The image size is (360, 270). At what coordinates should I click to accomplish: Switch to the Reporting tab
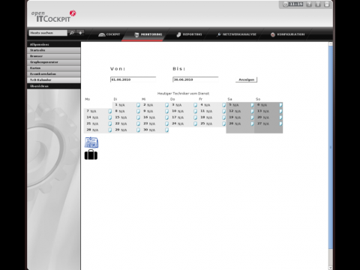[189, 34]
